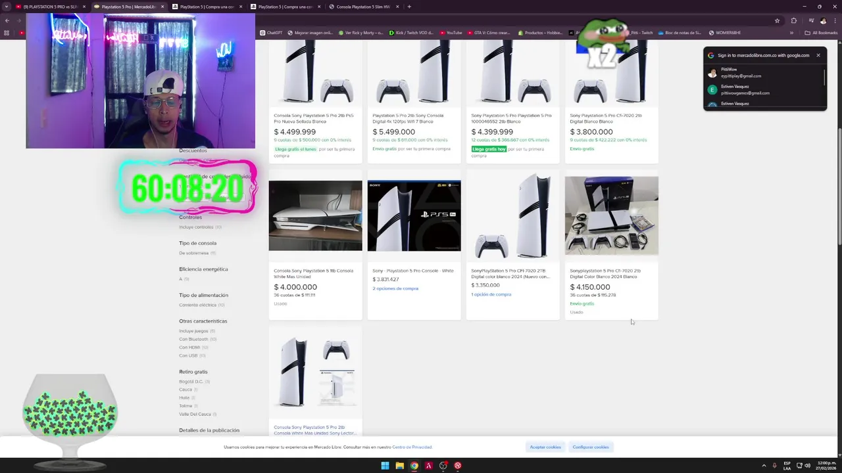Choose the PittiWow Google account
Image resolution: width=842 pixels, height=473 pixels.
coord(763,72)
